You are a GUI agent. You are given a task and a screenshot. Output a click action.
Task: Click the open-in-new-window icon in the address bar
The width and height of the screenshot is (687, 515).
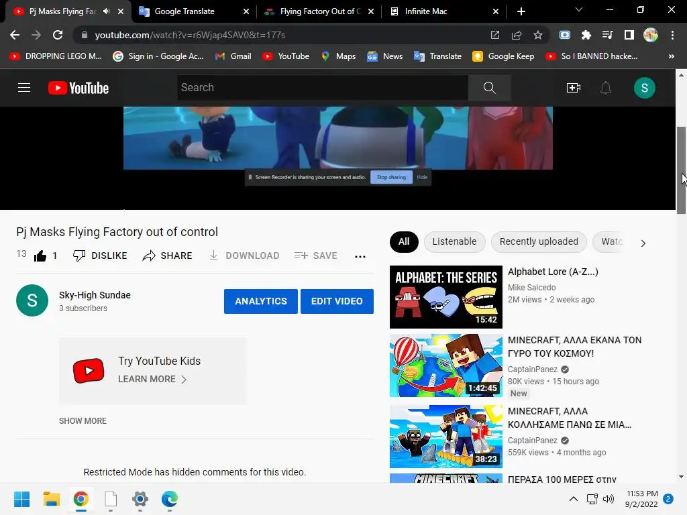click(495, 35)
